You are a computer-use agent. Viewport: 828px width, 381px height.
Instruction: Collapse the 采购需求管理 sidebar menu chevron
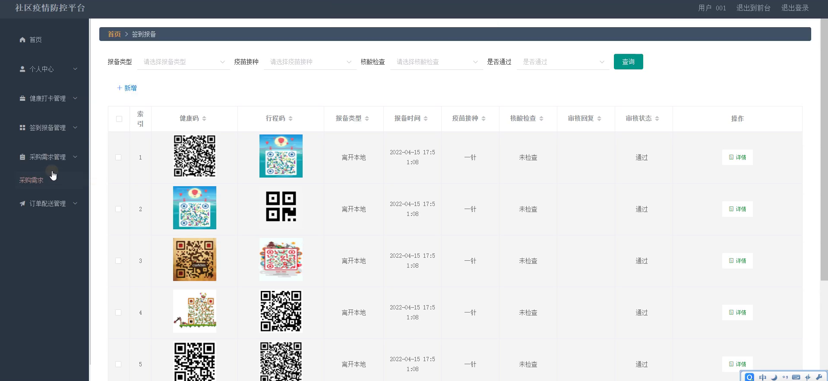(x=75, y=157)
